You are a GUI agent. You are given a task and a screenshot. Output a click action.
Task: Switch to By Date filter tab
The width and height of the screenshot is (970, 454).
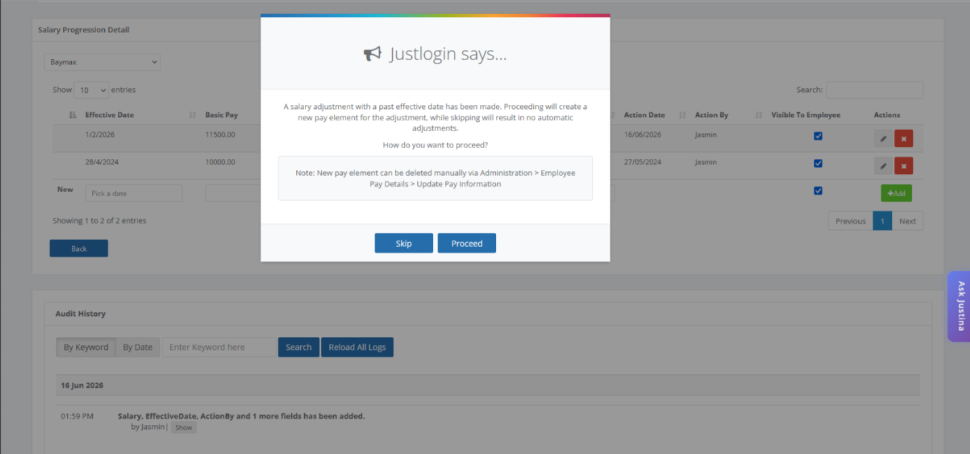[x=138, y=347]
